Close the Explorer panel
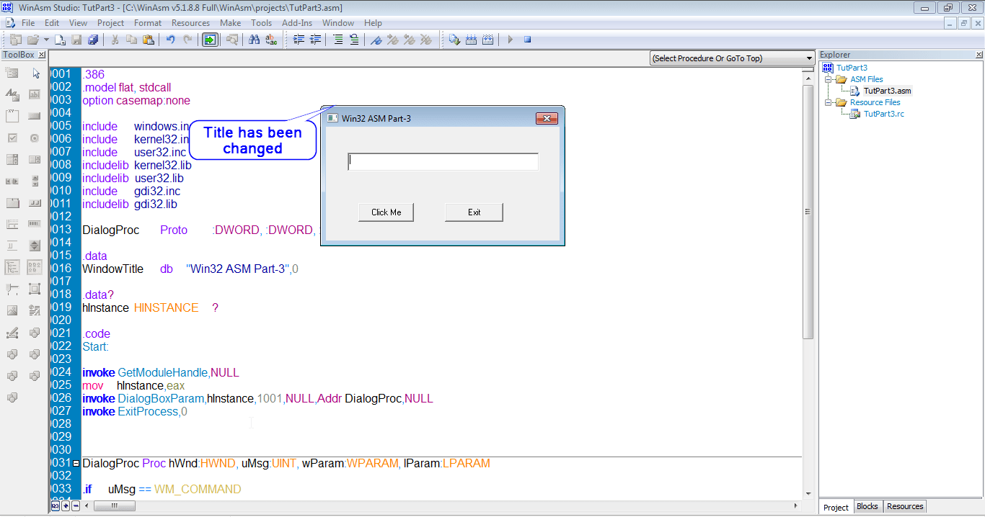 [979, 55]
